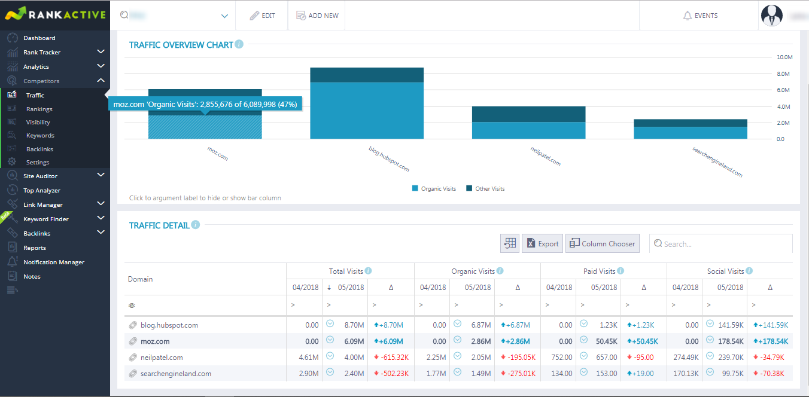
Task: Click the Traffic chart icon
Action: coord(13,94)
